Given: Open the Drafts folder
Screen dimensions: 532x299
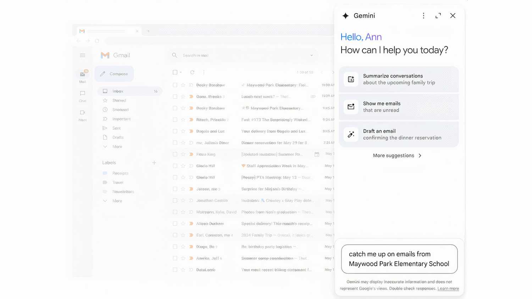Looking at the screenshot, I should tap(118, 137).
